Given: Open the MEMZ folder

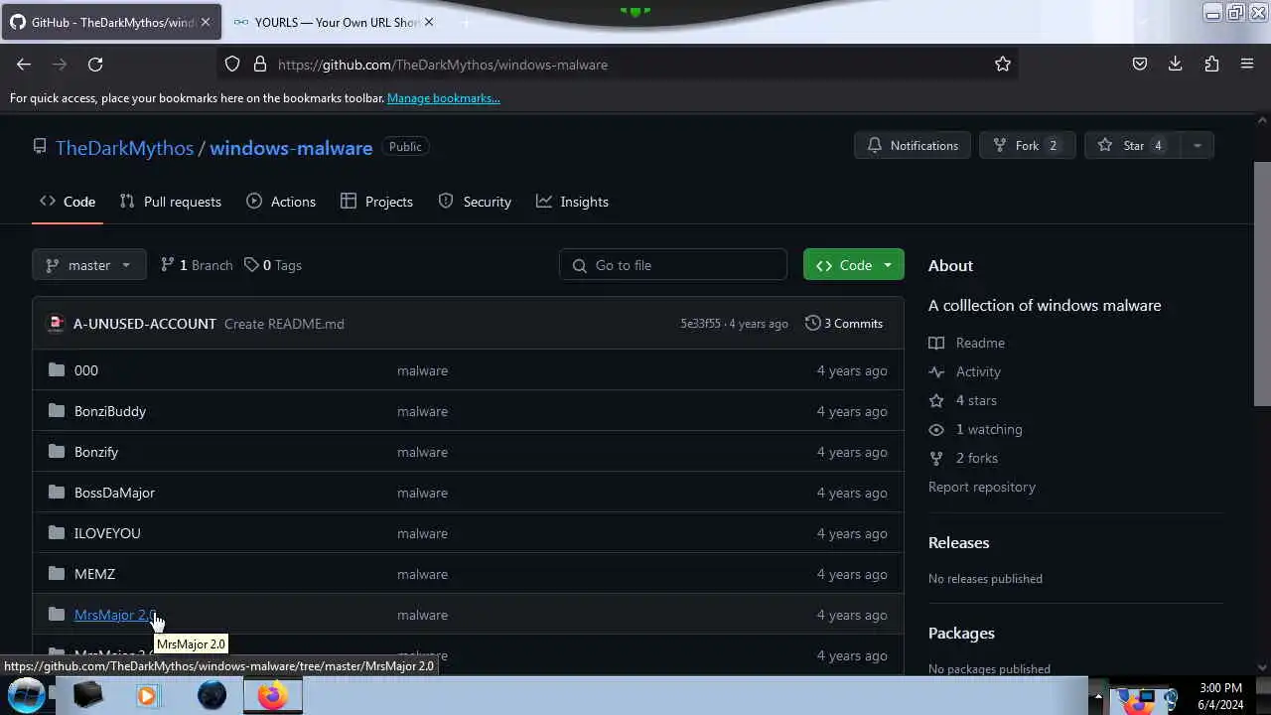Looking at the screenshot, I should click(94, 574).
